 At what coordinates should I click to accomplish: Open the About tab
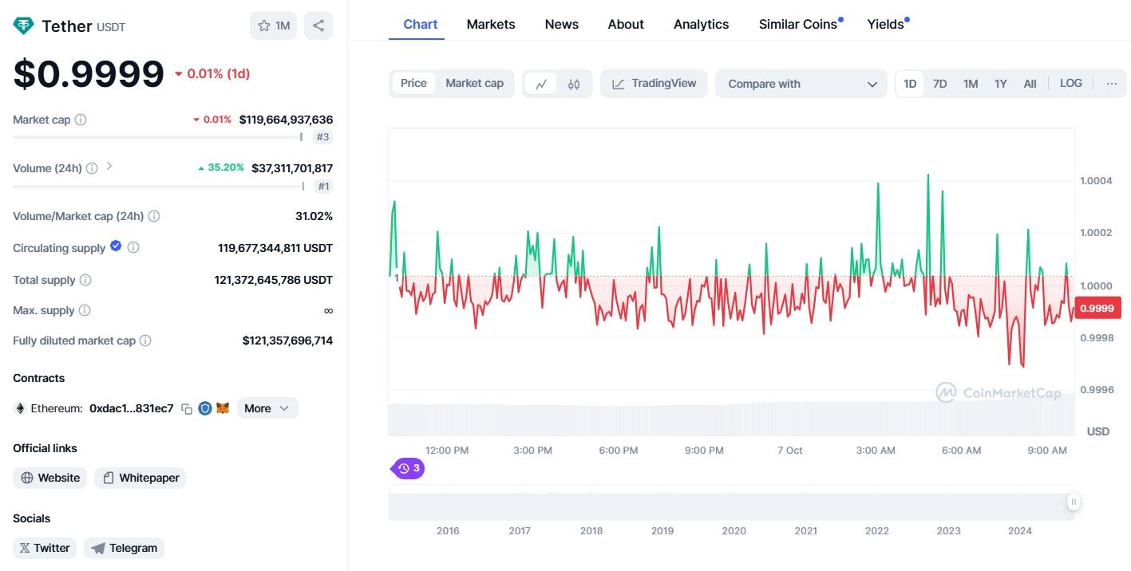(626, 24)
